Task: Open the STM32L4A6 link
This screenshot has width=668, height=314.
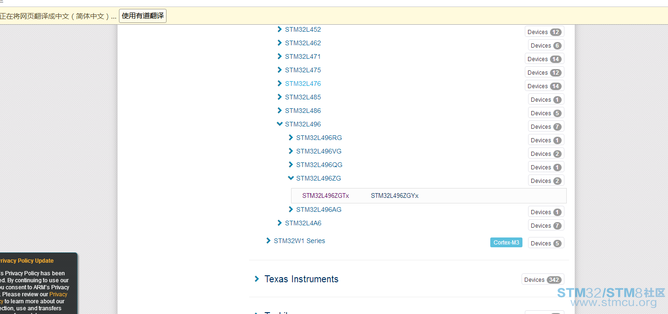Action: [x=303, y=223]
